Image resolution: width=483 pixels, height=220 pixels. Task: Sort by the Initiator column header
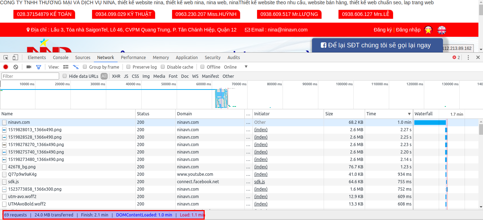[288, 114]
